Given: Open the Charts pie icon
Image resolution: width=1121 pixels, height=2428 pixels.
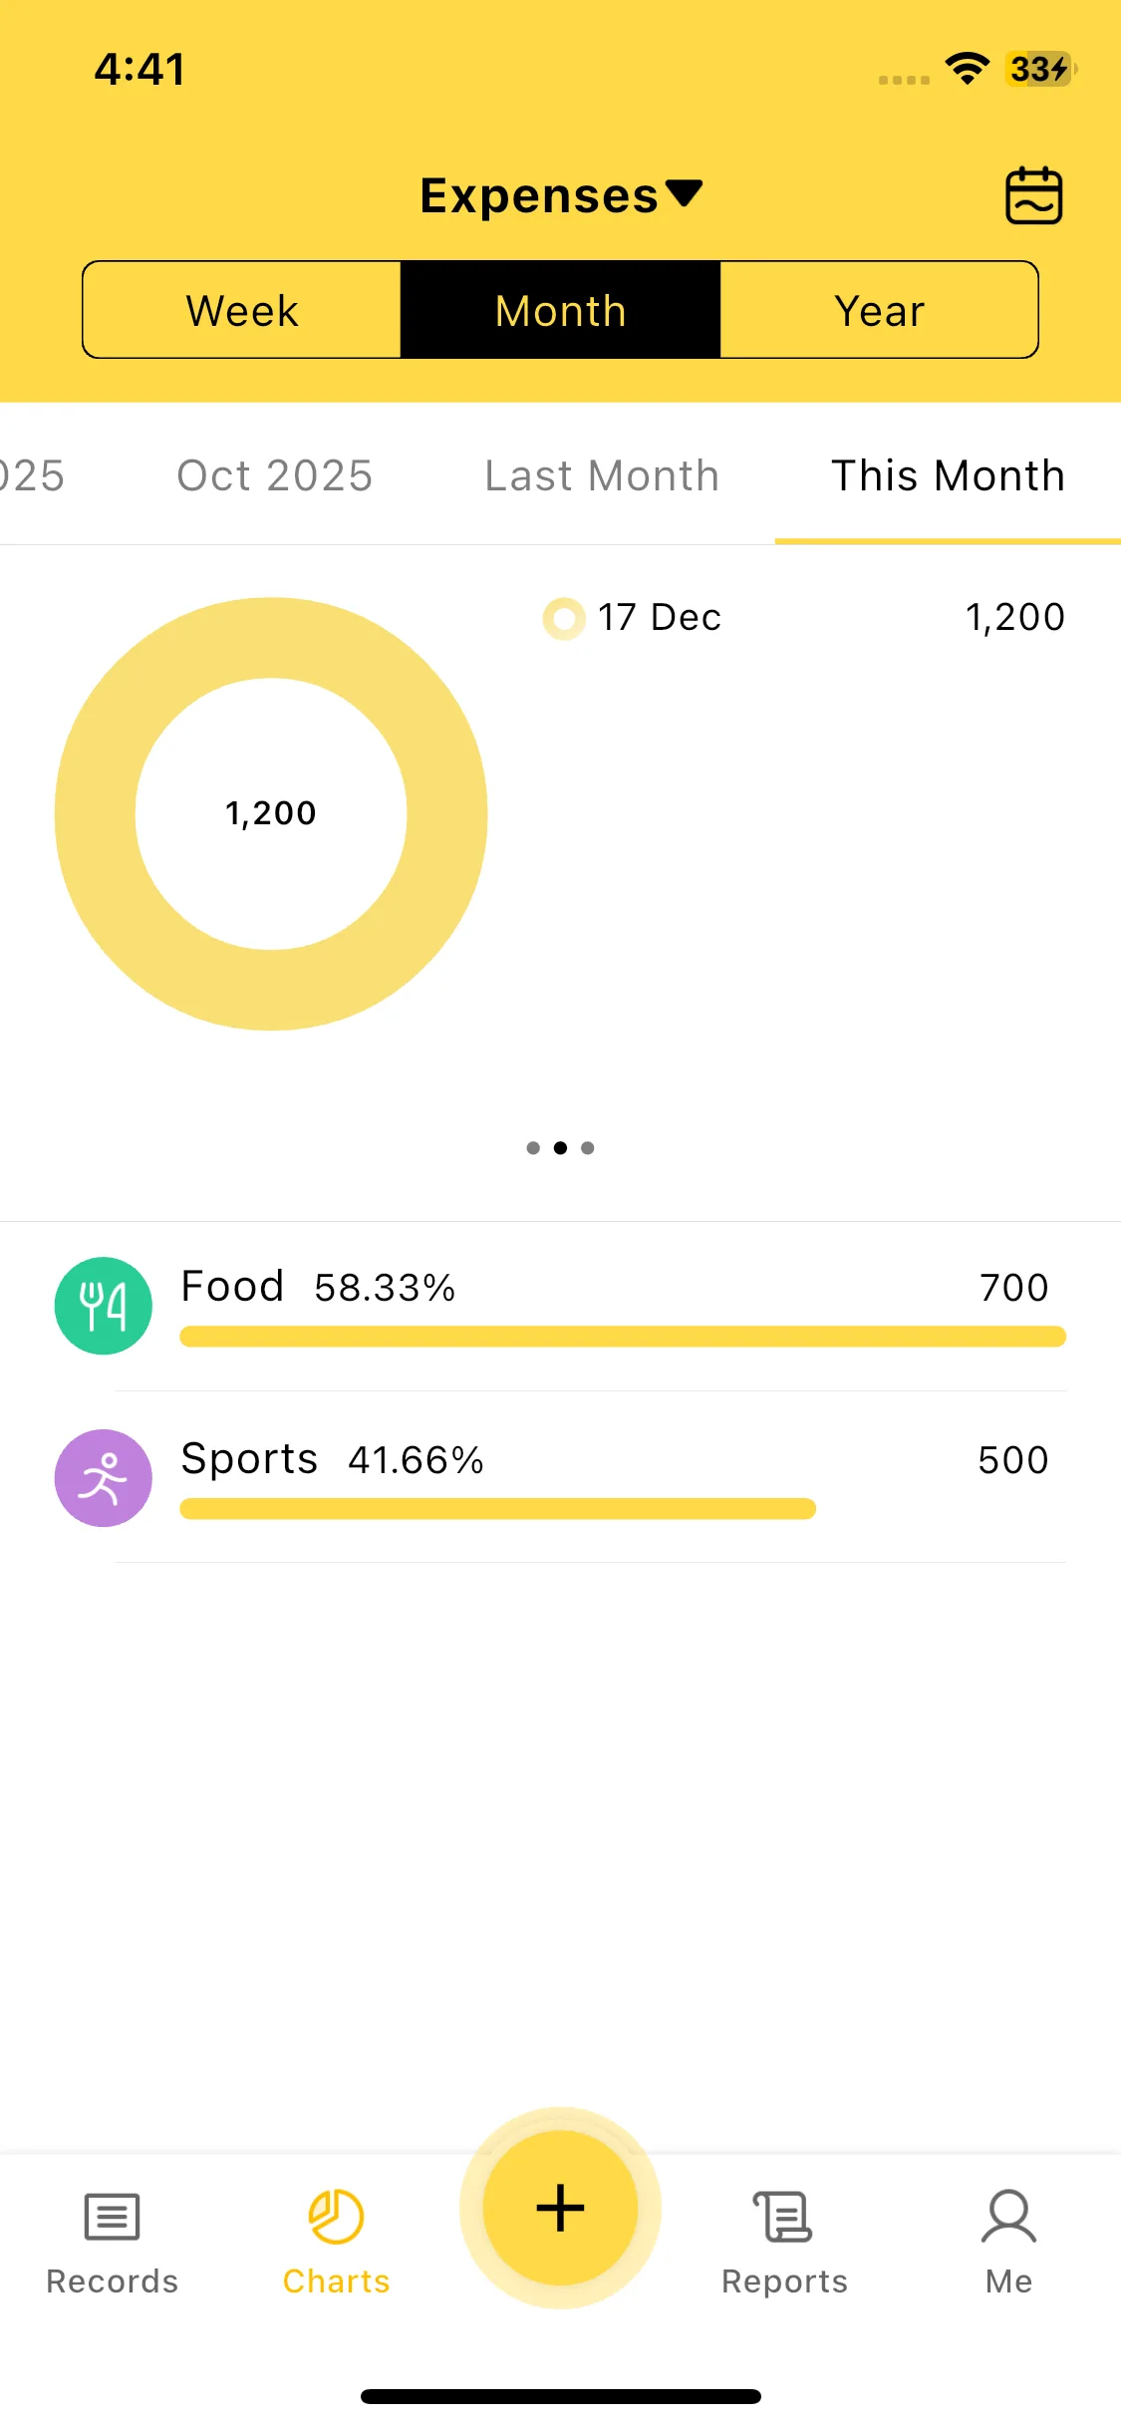Looking at the screenshot, I should tap(336, 2217).
